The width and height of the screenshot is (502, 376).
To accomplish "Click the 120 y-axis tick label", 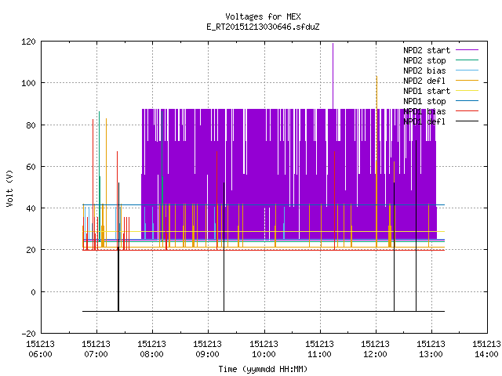I will click(28, 42).
